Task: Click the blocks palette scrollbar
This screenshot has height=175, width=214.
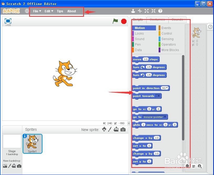Action: 183,98
